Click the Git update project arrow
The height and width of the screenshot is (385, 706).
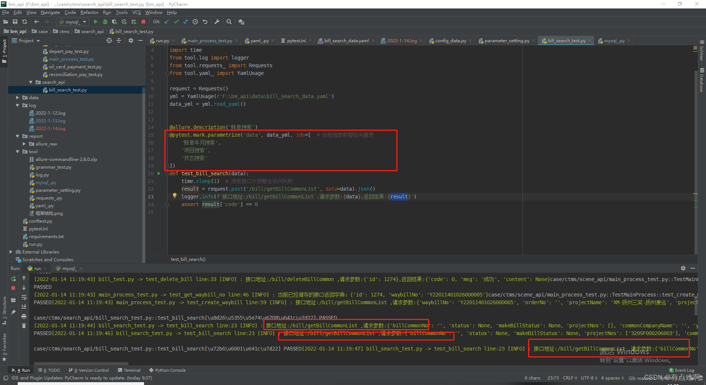point(167,22)
